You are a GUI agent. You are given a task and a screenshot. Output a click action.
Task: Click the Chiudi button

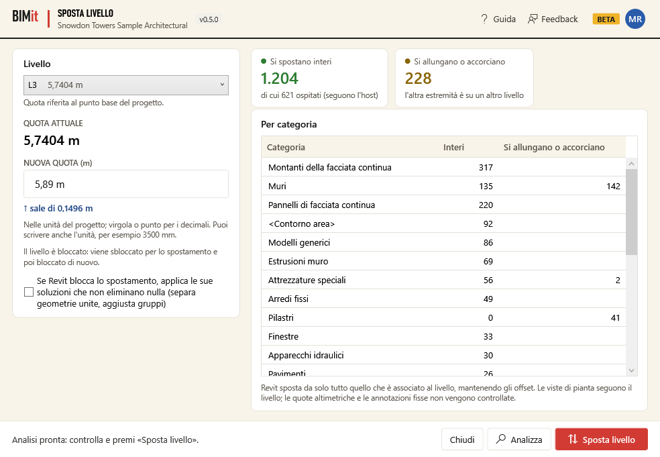tap(462, 440)
